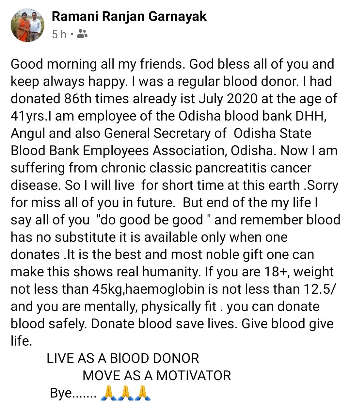Open the post's 5 h timestamp
Image resolution: width=350 pixels, height=407 pixels.
[x=59, y=34]
